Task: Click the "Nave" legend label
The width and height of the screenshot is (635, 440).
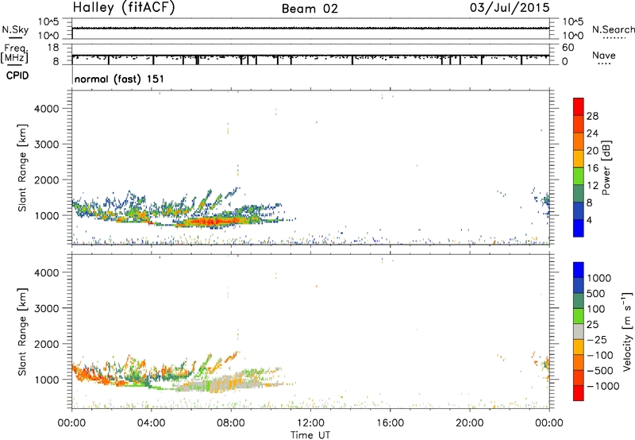Action: 604,55
